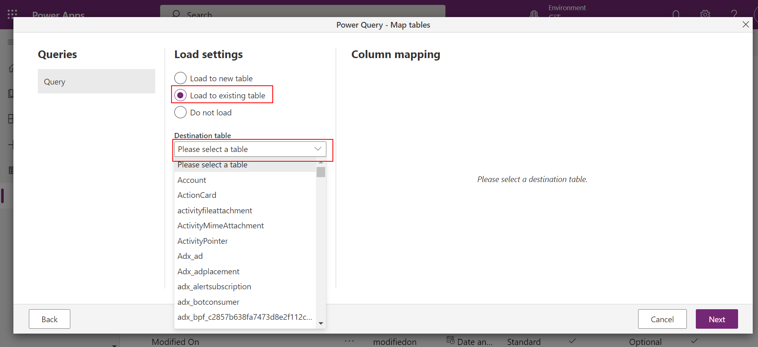Choose Adx_ad from the table list
The image size is (758, 347).
pos(245,256)
